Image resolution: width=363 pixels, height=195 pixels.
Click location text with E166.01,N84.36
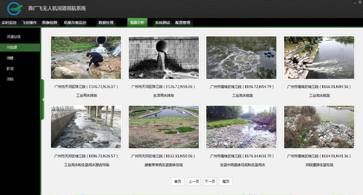pyautogui.click(x=319, y=87)
